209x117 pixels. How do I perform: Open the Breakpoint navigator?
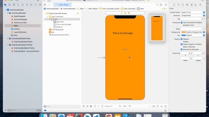pyautogui.click(x=36, y=5)
